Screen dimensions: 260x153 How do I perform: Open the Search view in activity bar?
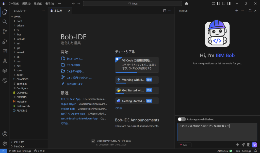coord(5,22)
